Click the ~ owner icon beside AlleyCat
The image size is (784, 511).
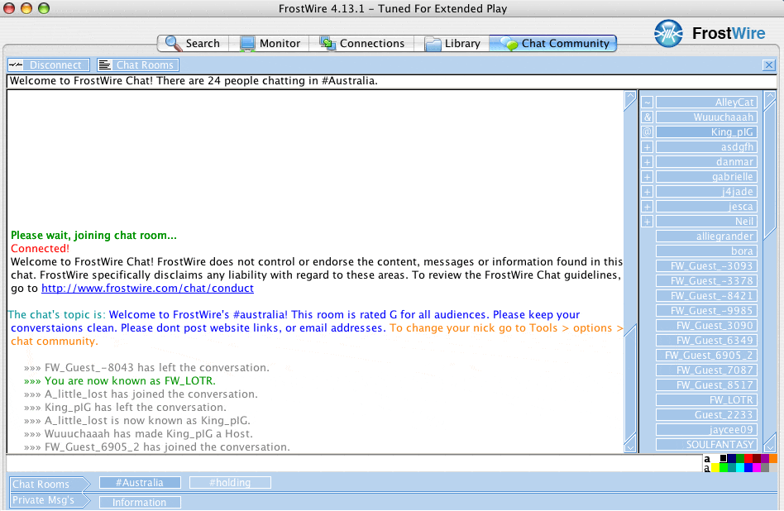pyautogui.click(x=648, y=103)
